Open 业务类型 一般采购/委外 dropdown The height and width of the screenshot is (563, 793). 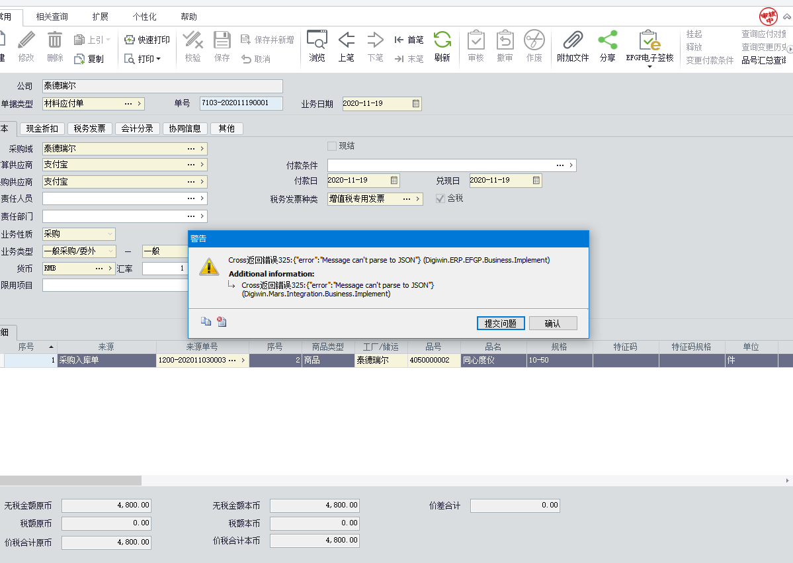110,251
